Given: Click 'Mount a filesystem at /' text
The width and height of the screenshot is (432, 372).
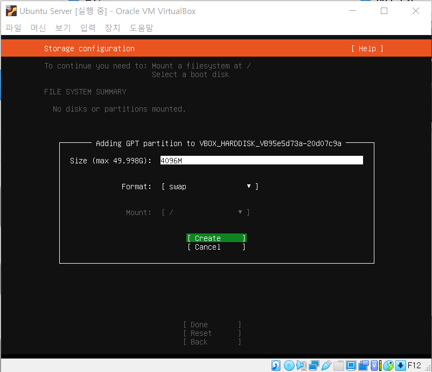Looking at the screenshot, I should [x=201, y=66].
